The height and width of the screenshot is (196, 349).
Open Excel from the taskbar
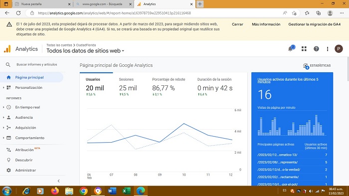coord(126,191)
